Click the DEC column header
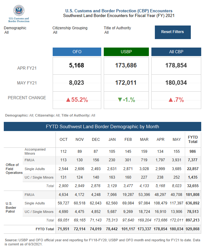 point(96,140)
